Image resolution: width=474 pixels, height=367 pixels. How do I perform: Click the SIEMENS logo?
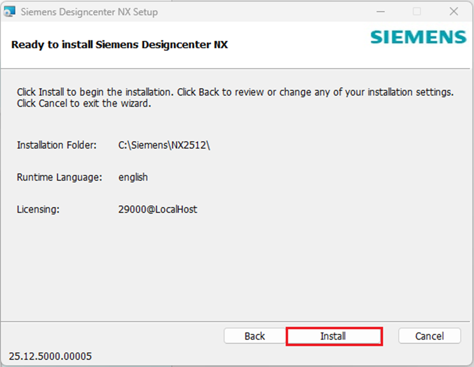[x=418, y=38]
